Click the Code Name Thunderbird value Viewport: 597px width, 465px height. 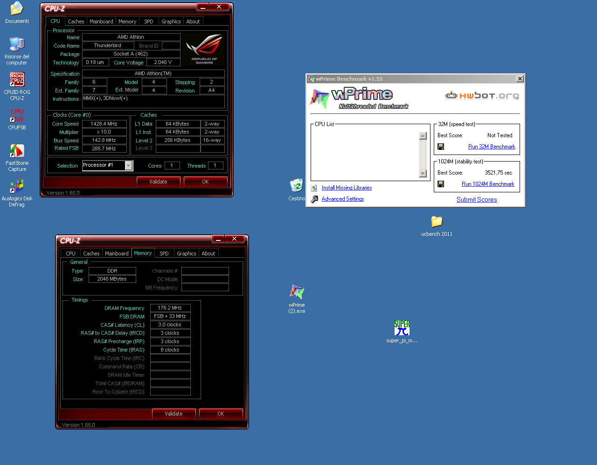tap(108, 46)
